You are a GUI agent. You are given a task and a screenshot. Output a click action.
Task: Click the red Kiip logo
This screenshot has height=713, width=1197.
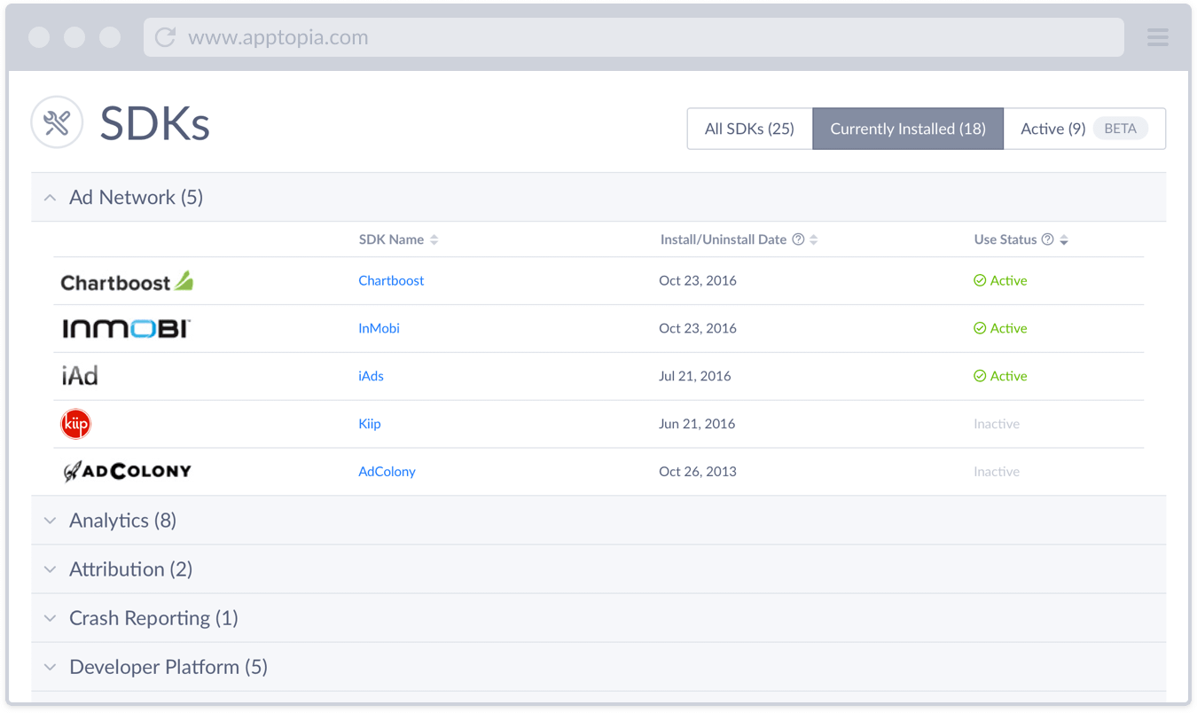[x=75, y=424]
